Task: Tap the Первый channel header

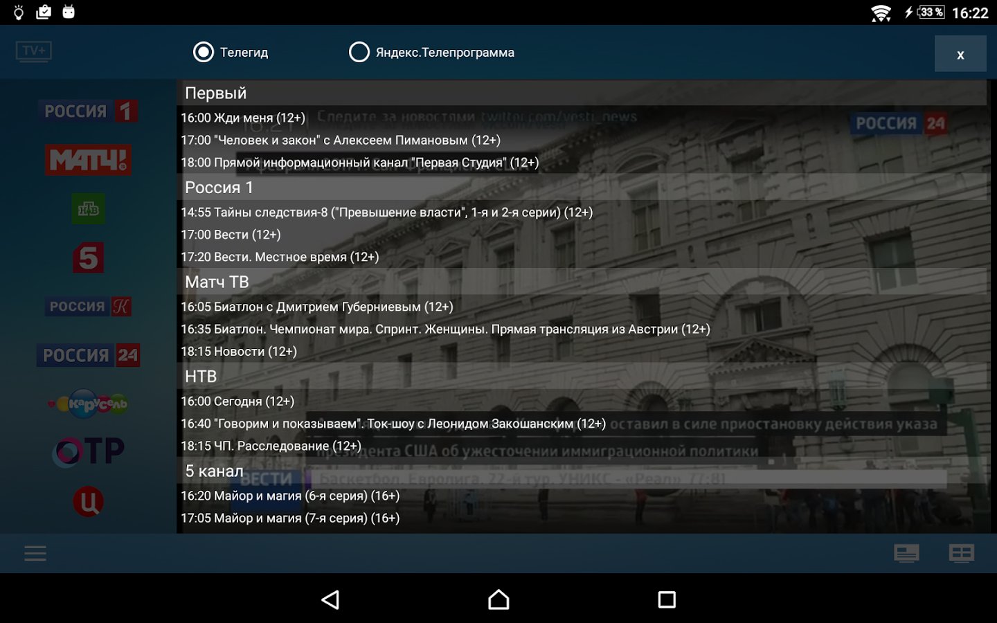Action: click(582, 93)
